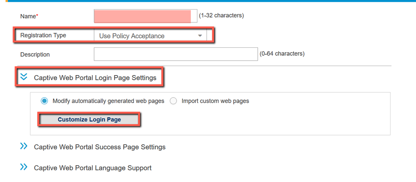Click the Use Policy Acceptance combo box
This screenshot has width=416, height=182.
pos(146,36)
